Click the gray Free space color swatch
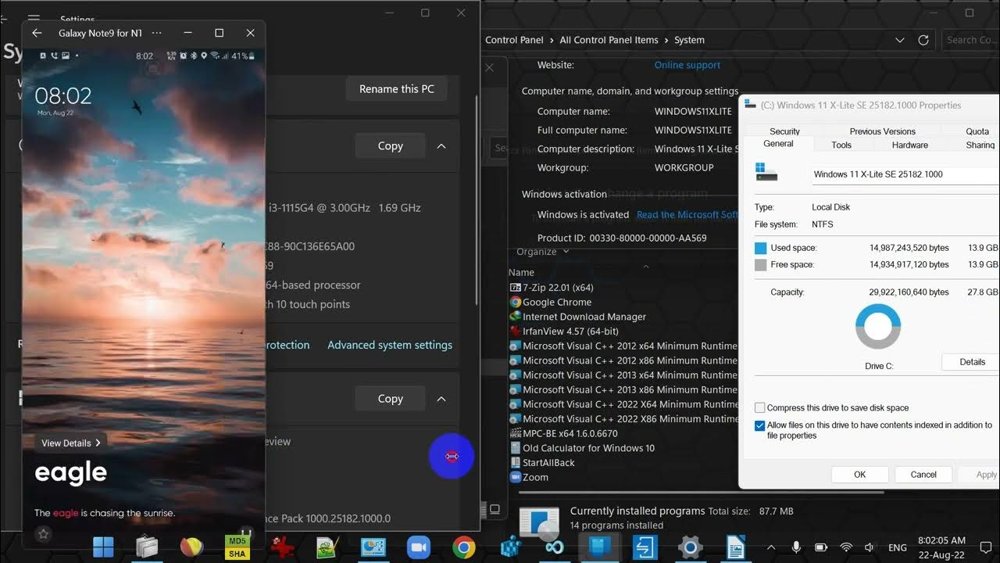Viewport: 1000px width, 563px height. [x=761, y=265]
